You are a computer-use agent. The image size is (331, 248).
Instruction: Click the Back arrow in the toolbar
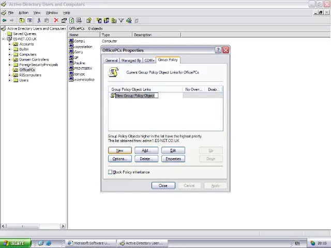(x=4, y=21)
